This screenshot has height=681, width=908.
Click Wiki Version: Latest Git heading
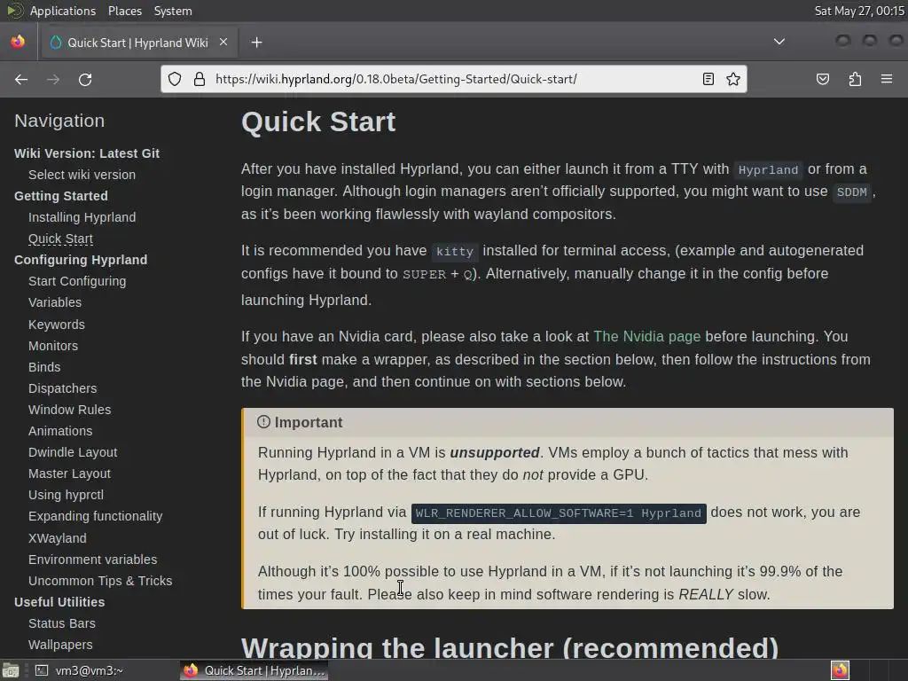point(87,153)
